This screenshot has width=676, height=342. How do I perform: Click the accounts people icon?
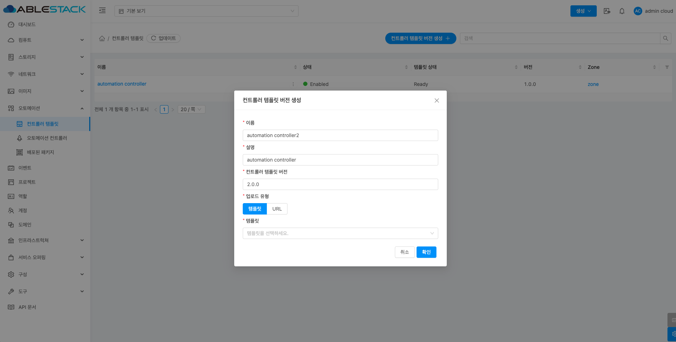(x=11, y=211)
